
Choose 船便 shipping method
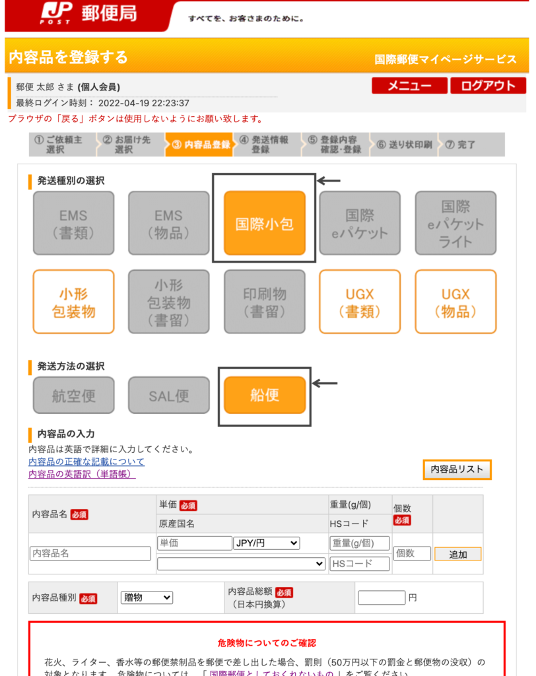pos(264,395)
